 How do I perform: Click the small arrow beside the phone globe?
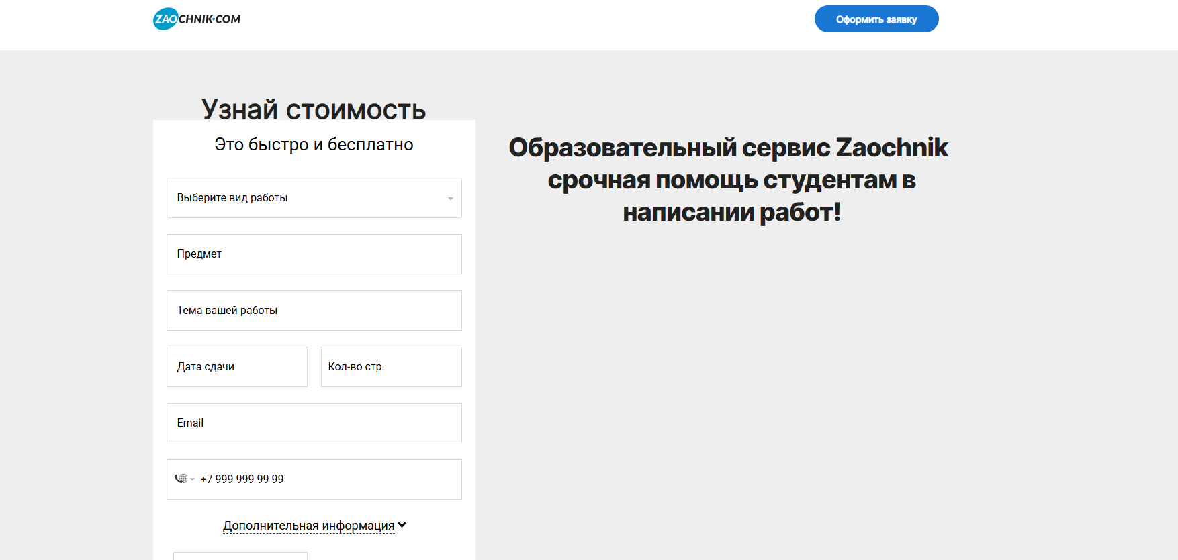click(192, 479)
